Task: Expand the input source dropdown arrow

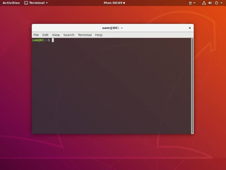Action: coord(195,3)
